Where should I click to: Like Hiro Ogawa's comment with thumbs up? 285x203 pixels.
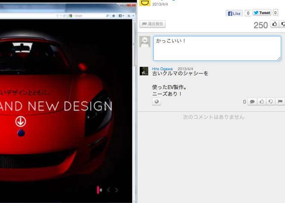coord(261,101)
